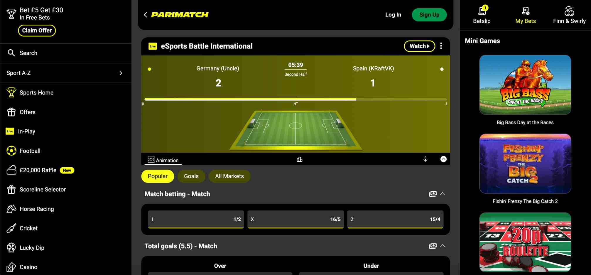Open the My Bets icon
The height and width of the screenshot is (275, 591).
[x=526, y=11]
